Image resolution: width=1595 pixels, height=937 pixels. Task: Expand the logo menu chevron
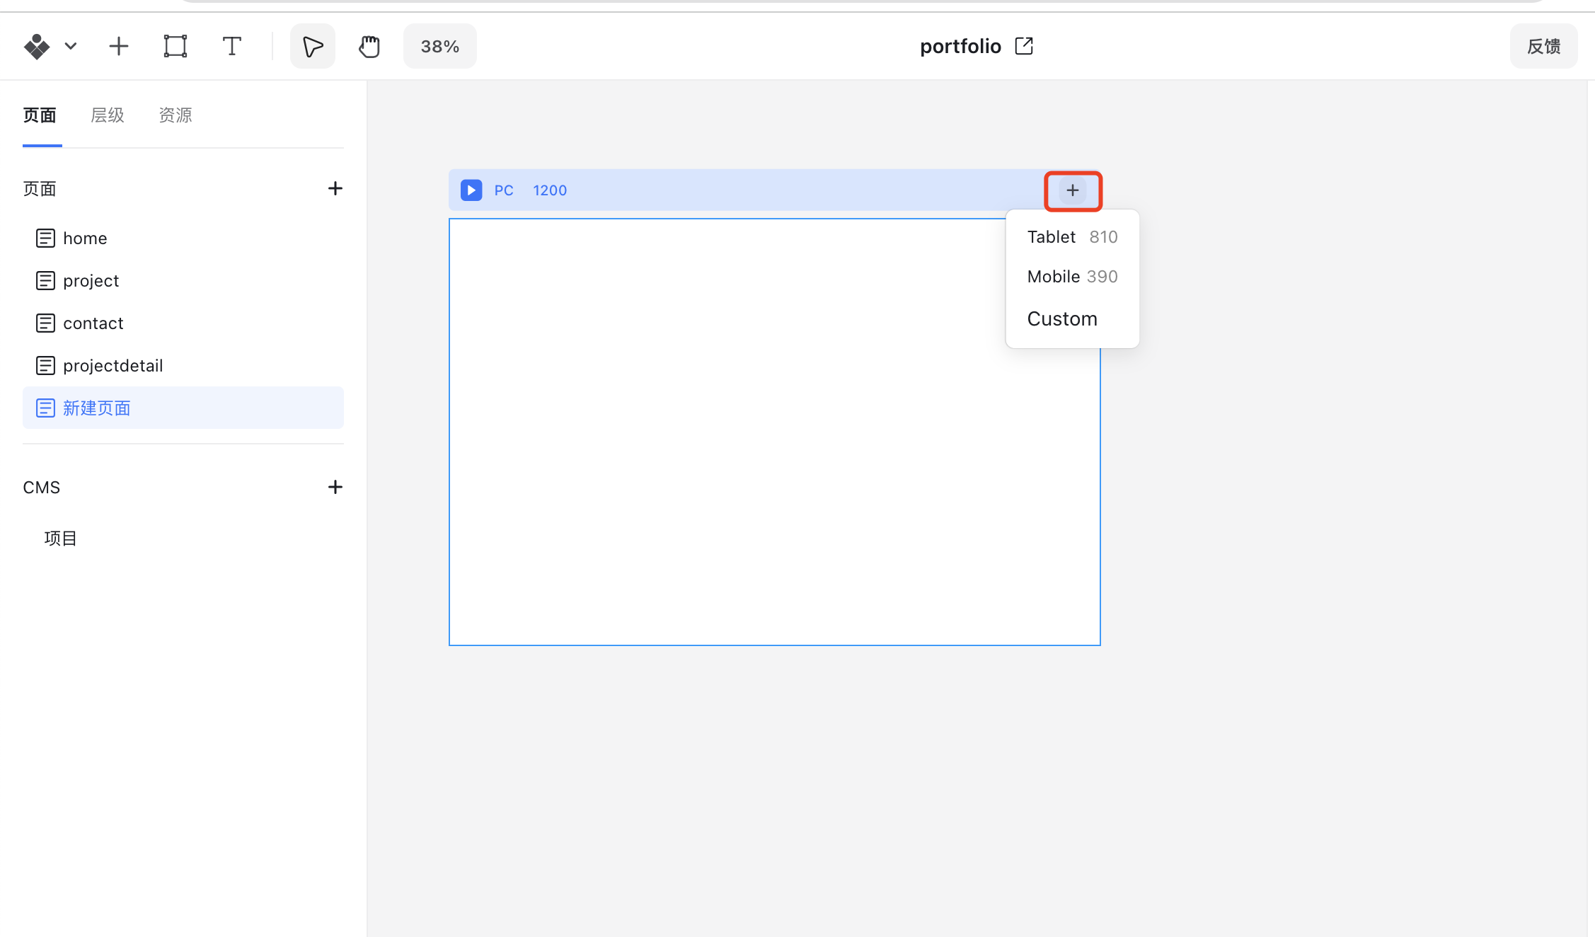click(71, 47)
